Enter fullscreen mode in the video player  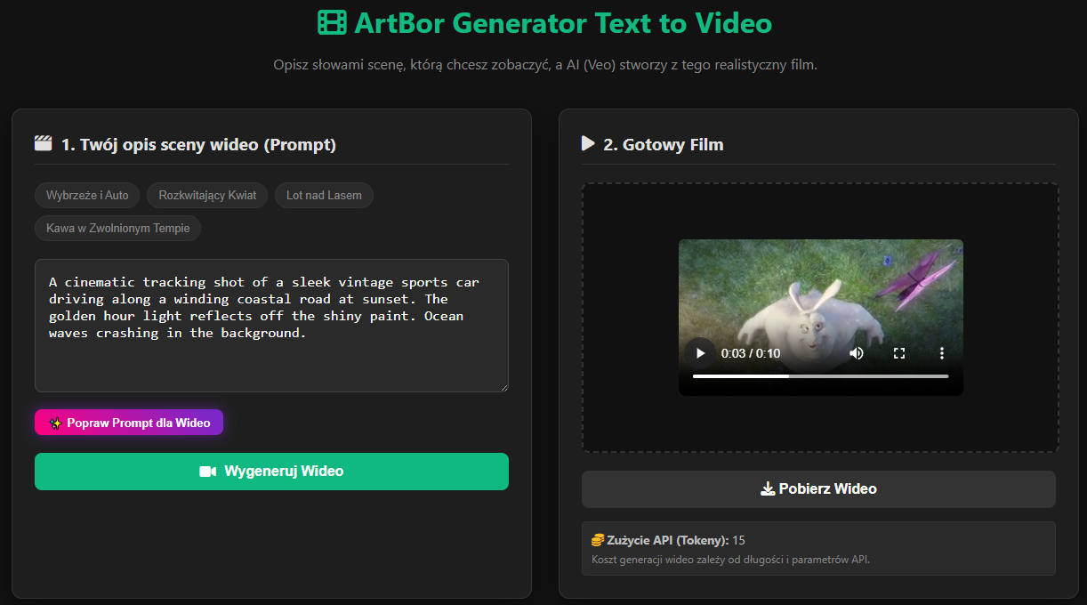898,353
